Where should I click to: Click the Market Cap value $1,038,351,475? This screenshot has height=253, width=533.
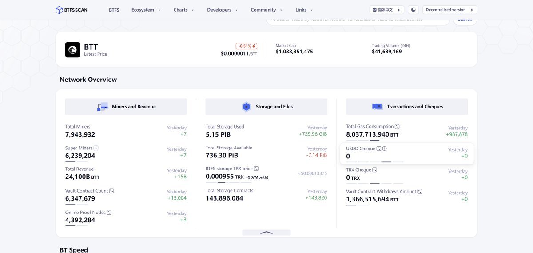pyautogui.click(x=294, y=52)
